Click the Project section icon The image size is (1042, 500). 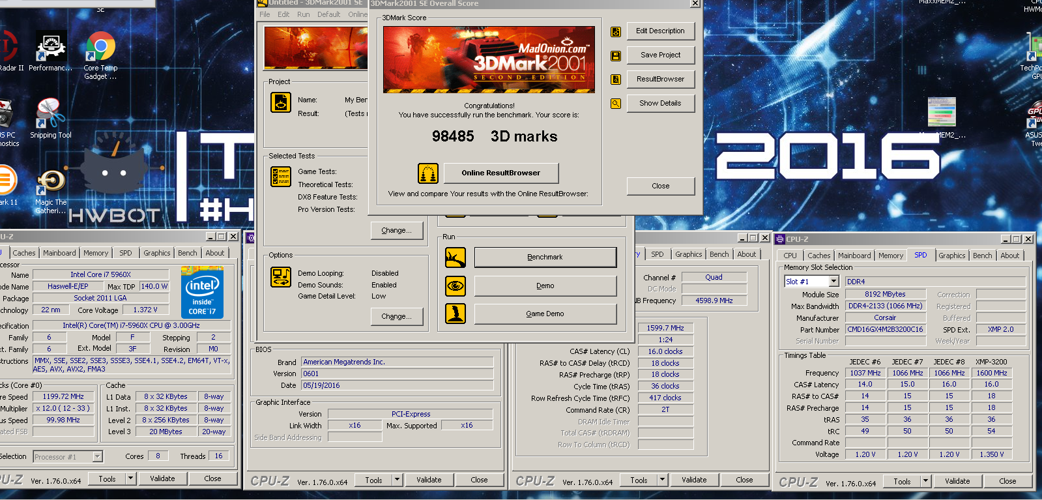pyautogui.click(x=281, y=102)
